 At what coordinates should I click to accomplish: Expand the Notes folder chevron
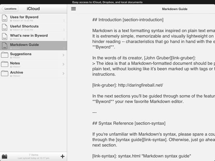click(63, 64)
